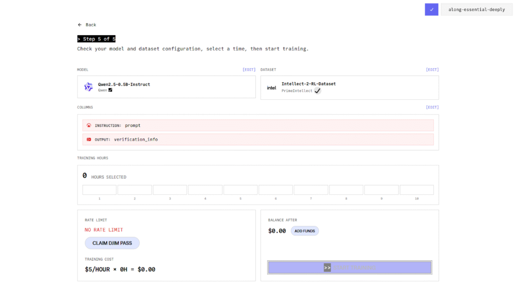
Task: Pick the 3 hour training segment
Action: 170,190
